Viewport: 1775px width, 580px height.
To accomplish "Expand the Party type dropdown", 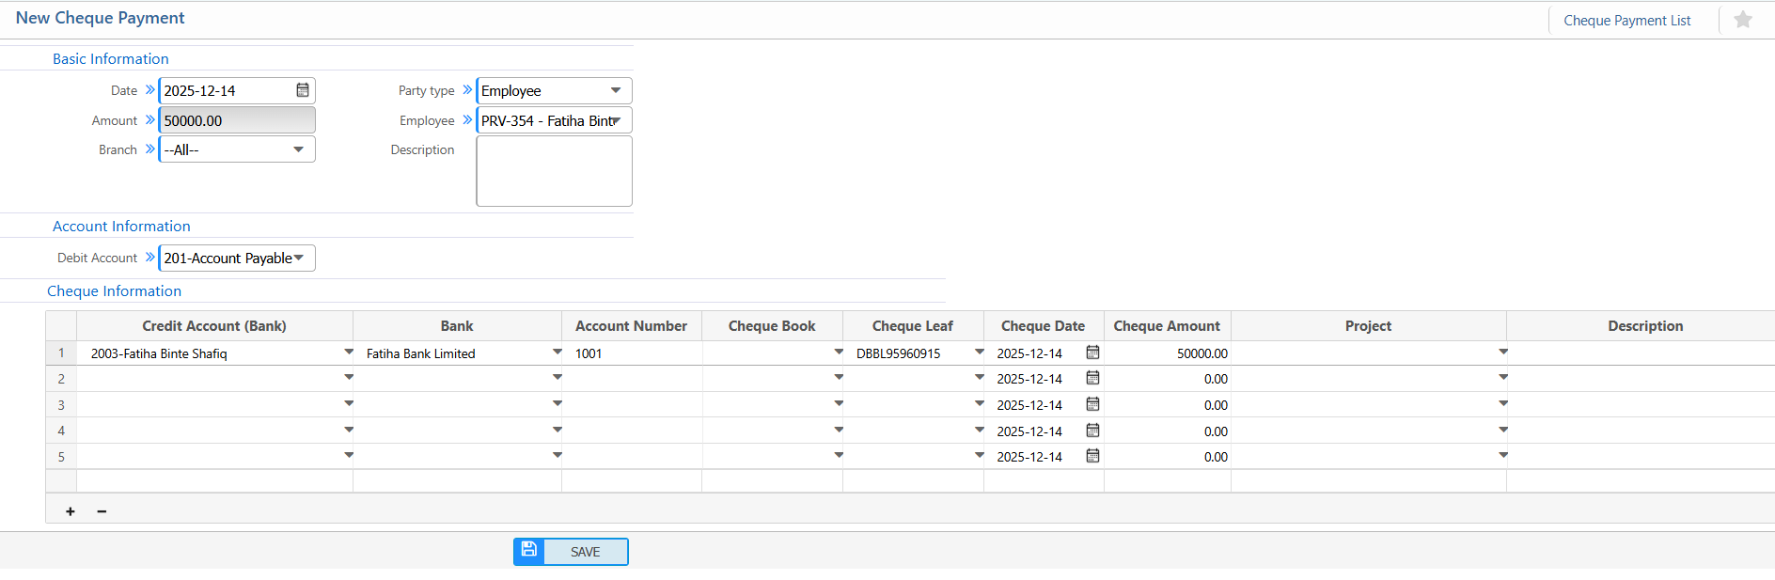I will (x=616, y=90).
